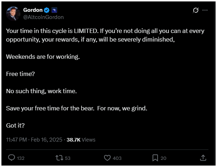217x167 pixels.
Task: Click the 132 replies count
Action: coord(21,158)
